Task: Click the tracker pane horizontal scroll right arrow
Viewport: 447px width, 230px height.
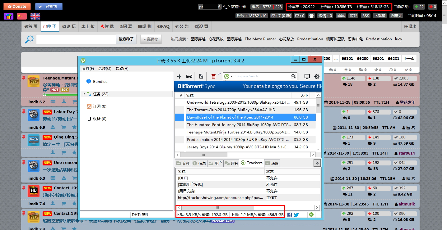Action: click(x=317, y=208)
